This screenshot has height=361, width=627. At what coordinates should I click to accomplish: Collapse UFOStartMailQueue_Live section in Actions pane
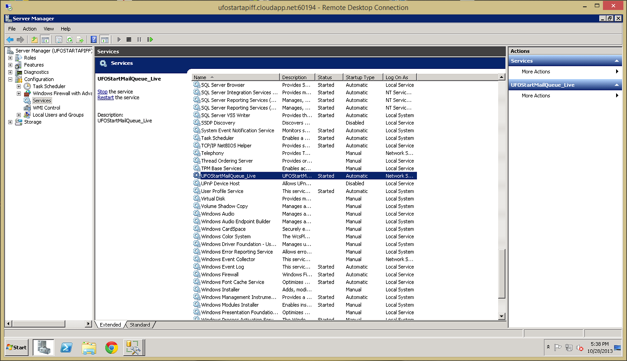(x=617, y=85)
